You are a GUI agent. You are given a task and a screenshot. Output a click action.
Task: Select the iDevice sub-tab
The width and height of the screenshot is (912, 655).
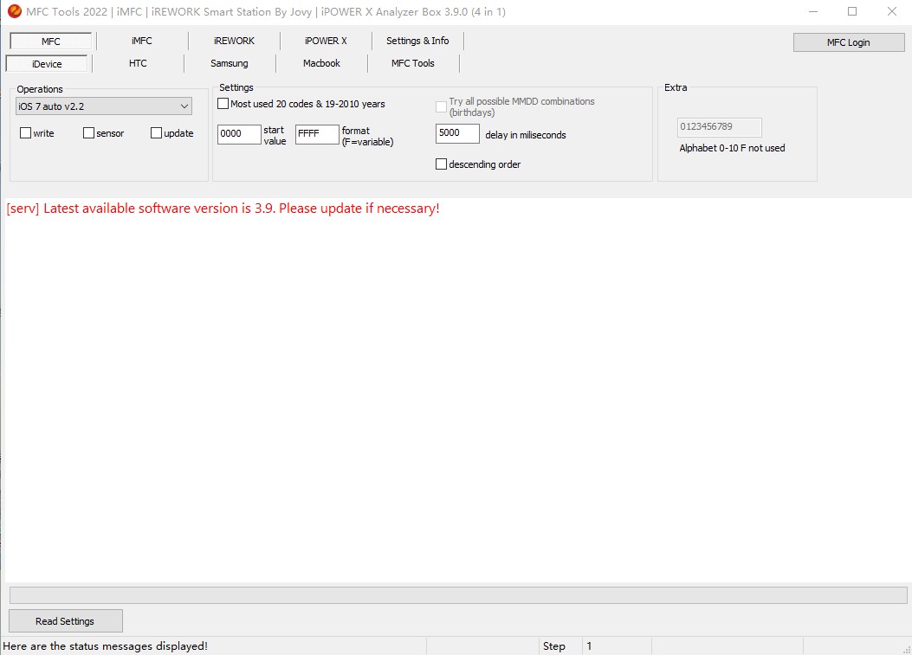click(x=47, y=64)
